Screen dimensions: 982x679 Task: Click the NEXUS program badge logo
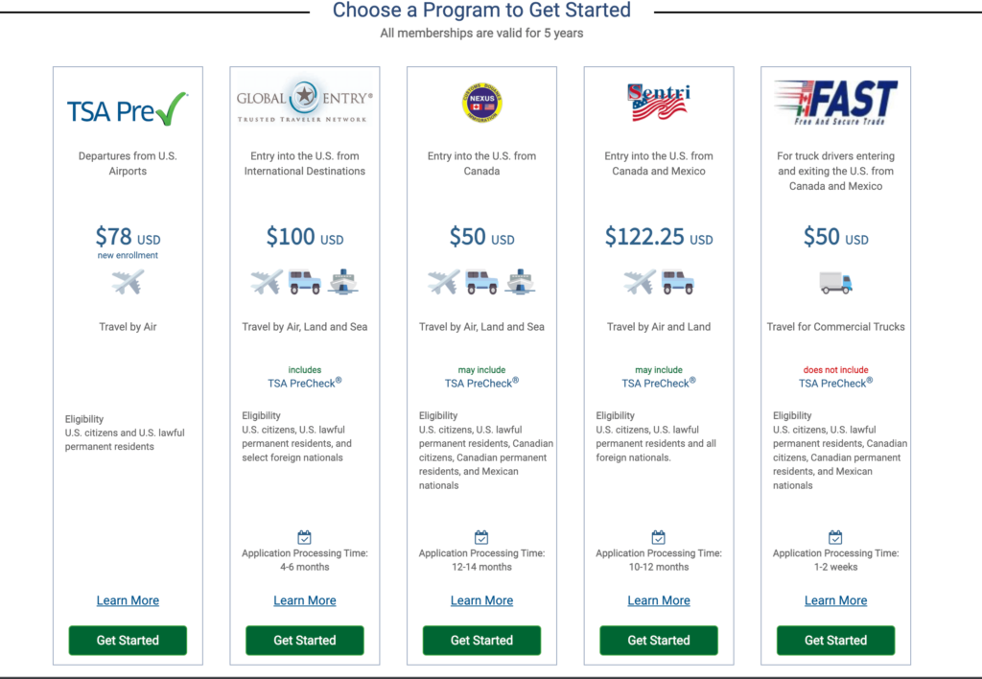[x=481, y=102]
